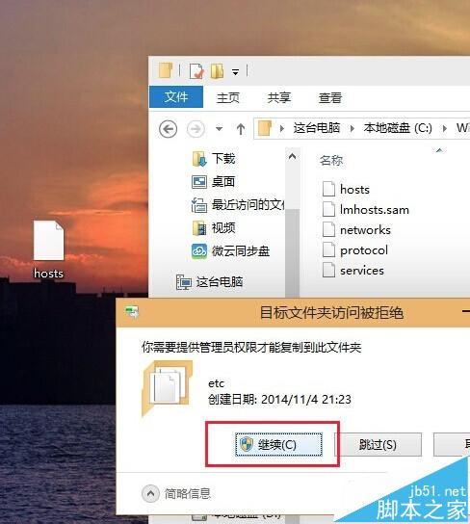Click the networks file icon
470x524 pixels.
point(328,229)
